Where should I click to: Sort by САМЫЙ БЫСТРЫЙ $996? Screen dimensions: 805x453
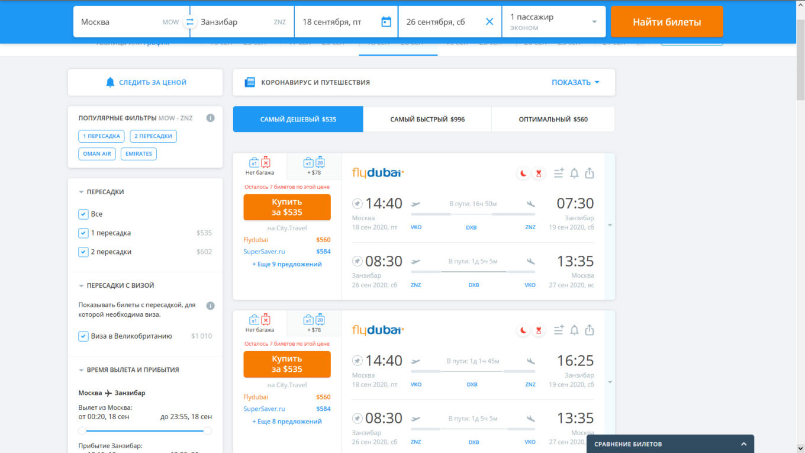[x=427, y=119]
